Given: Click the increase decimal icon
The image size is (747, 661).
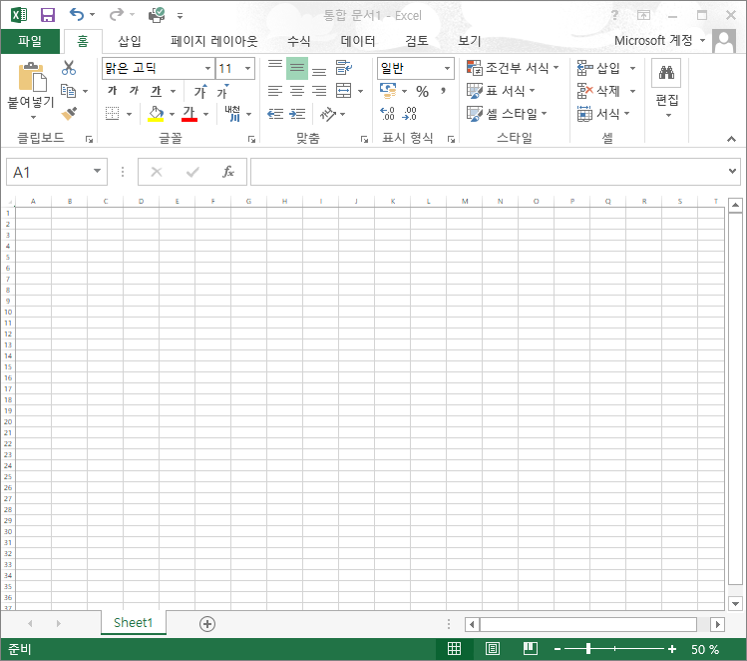Looking at the screenshot, I should point(387,114).
